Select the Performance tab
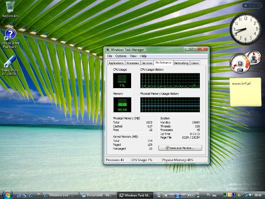This screenshot has width=265, height=199. [x=163, y=63]
